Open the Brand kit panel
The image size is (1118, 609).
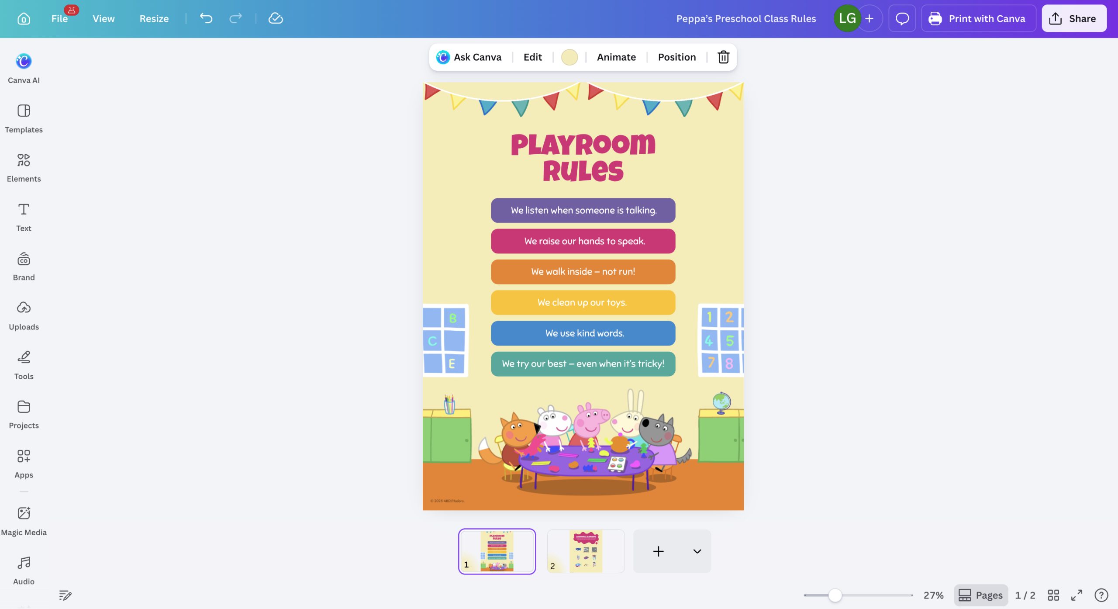point(24,266)
